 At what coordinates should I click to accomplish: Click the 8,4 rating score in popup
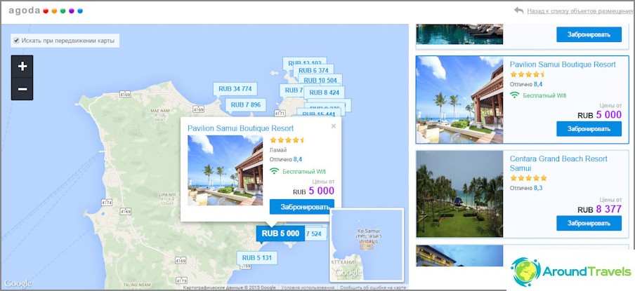(298, 160)
